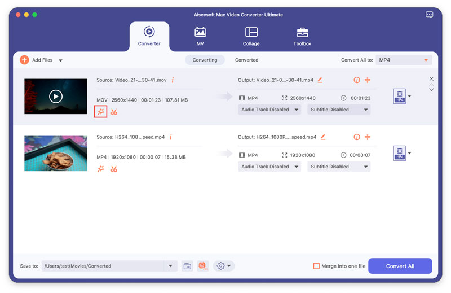Viewport: 451px width, 293px height.
Task: Open the Toolbox tab
Action: (302, 36)
